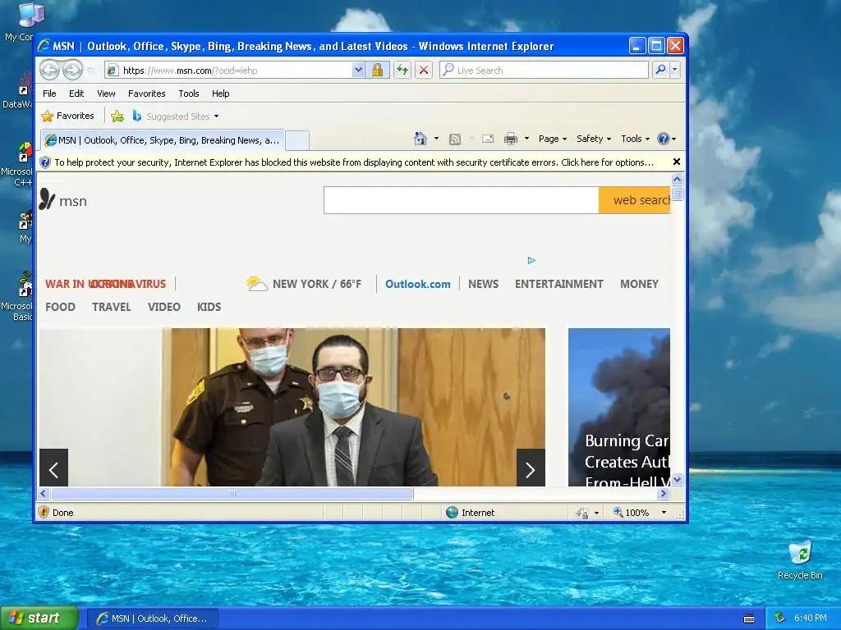Viewport: 841px width, 630px height.
Task: Open New York 66°F weather link
Action: pyautogui.click(x=304, y=283)
